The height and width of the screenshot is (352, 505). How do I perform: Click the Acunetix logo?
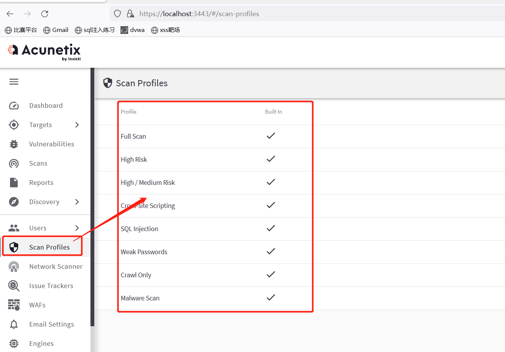pos(44,52)
